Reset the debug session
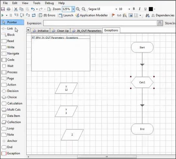Image resolution: width=176 pixels, height=159 pixels. [x=34, y=15]
